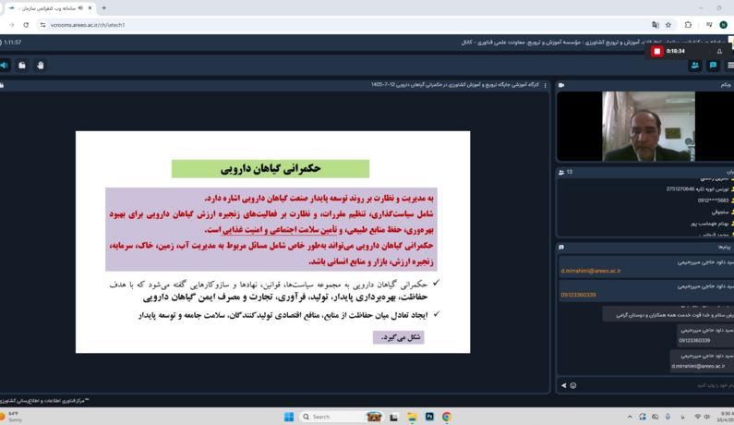Open Windows Start menu on taskbar
The height and width of the screenshot is (425, 734).
tap(289, 417)
